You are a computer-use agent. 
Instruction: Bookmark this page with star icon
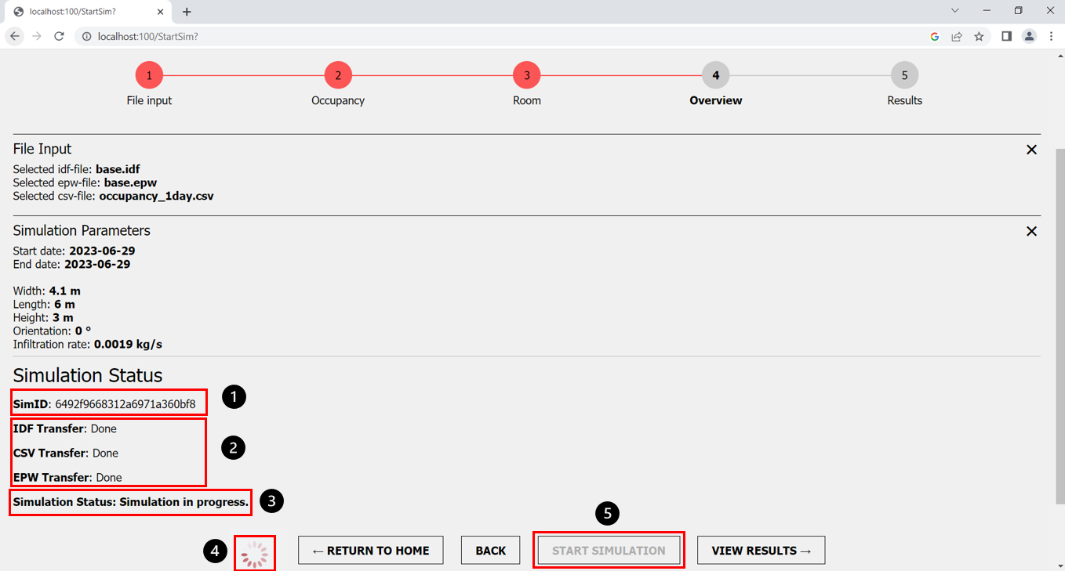click(x=979, y=36)
